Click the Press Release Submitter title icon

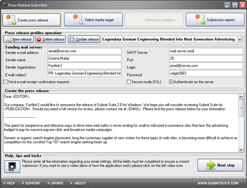[x=5, y=5]
